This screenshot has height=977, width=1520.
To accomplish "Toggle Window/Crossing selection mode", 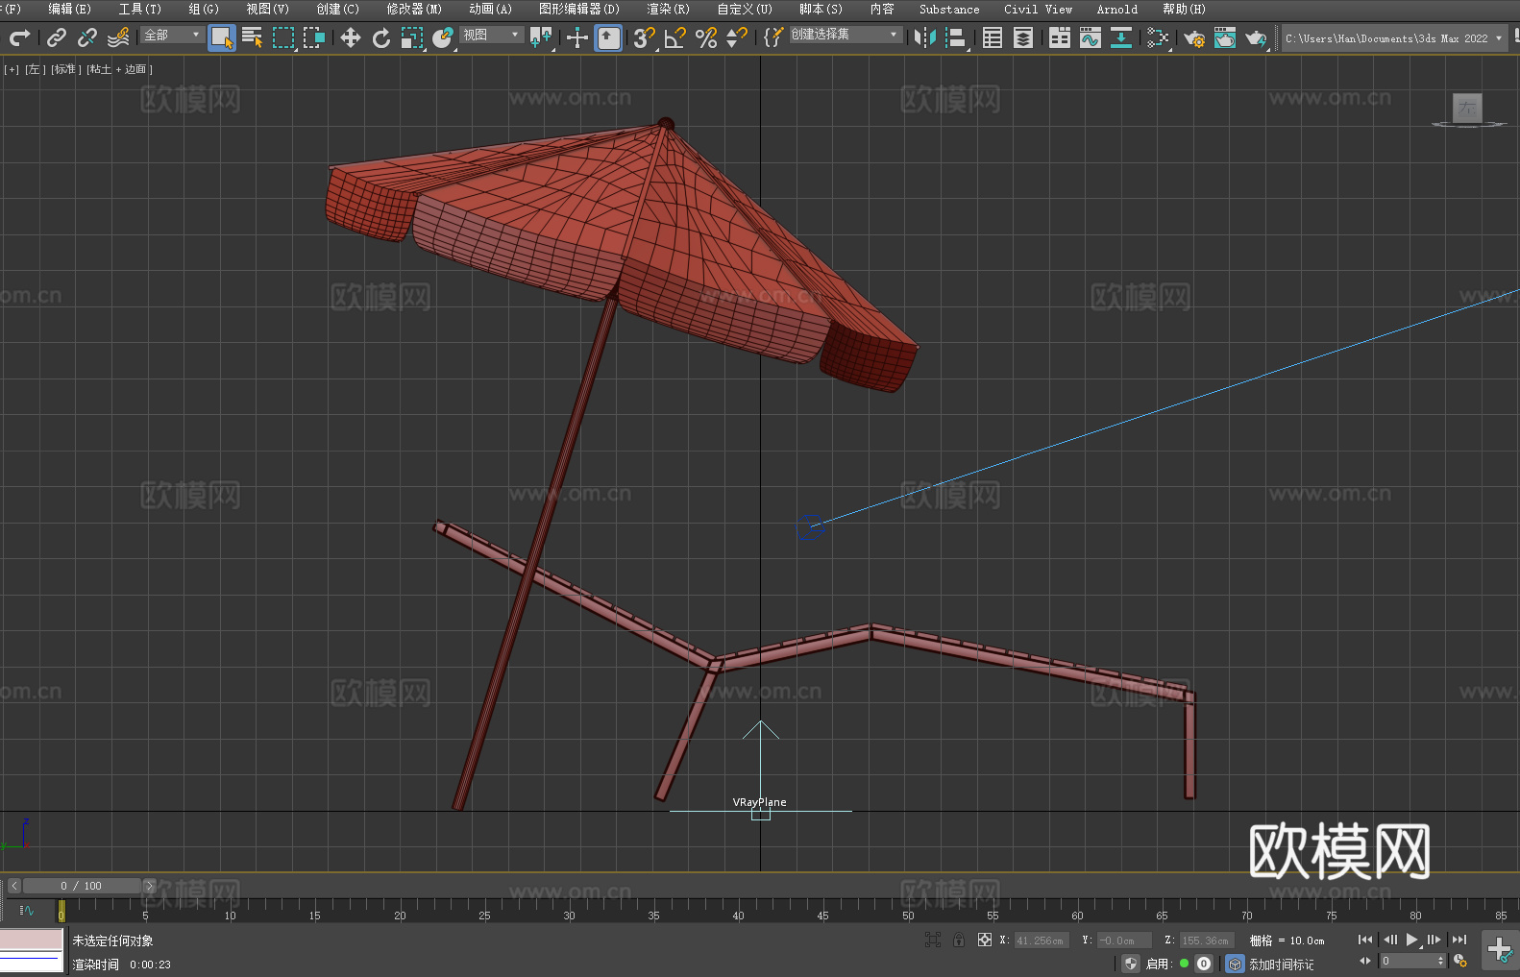I will click(314, 37).
